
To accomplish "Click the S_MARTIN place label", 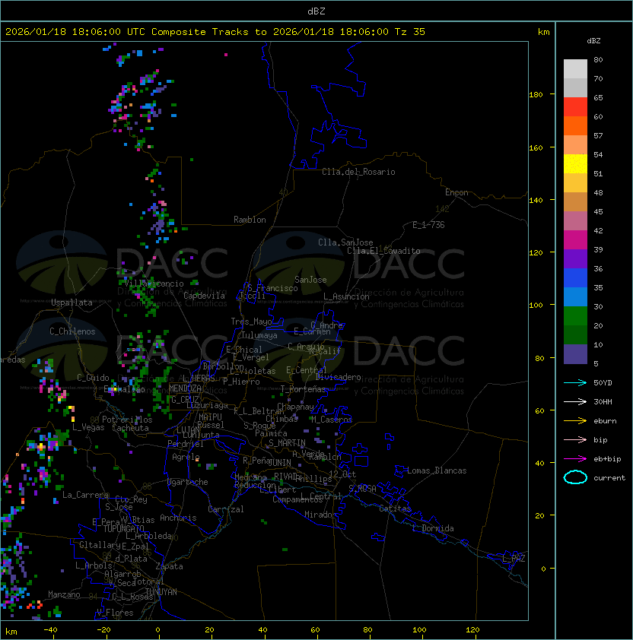I will [x=287, y=443].
